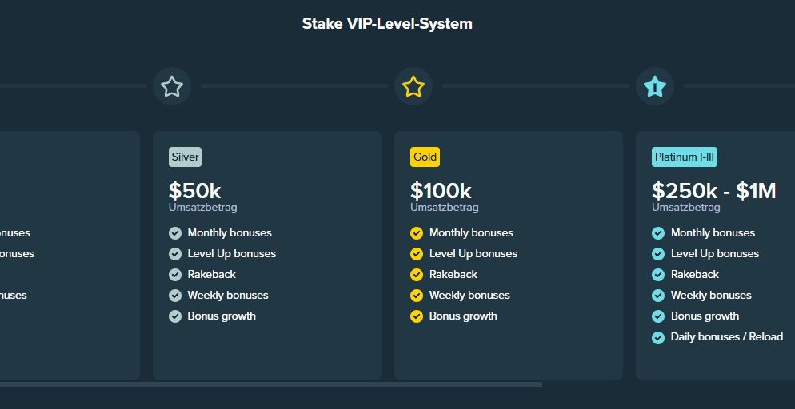Click the Rakeback text in the Silver card
795x409 pixels.
tap(211, 274)
